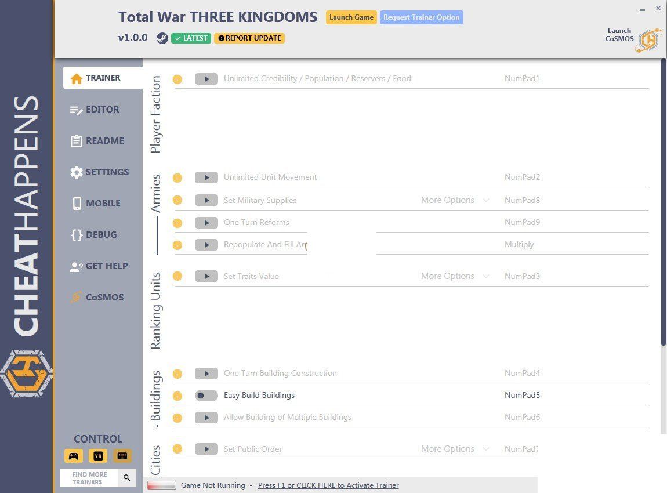Viewport: 667px width, 493px height.
Task: Activate Allow Building of Multiple Buildings
Action: [206, 418]
